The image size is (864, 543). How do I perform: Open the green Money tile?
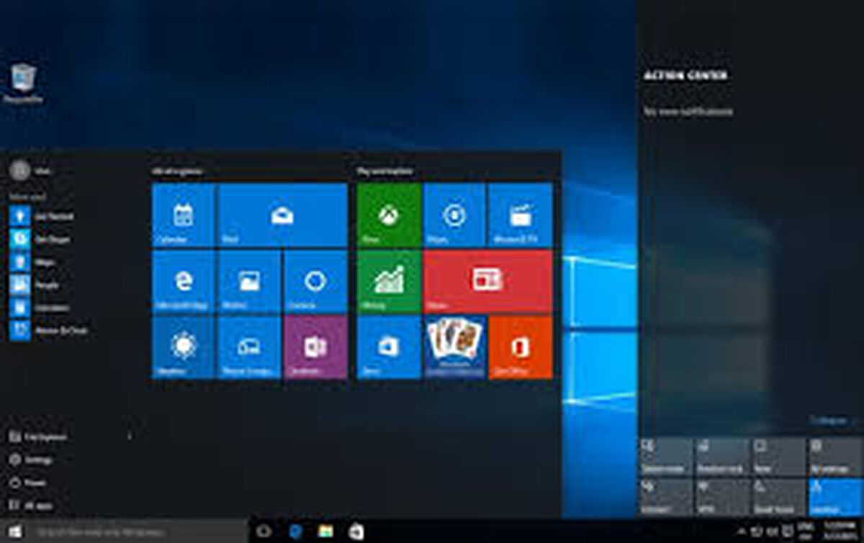(x=389, y=282)
